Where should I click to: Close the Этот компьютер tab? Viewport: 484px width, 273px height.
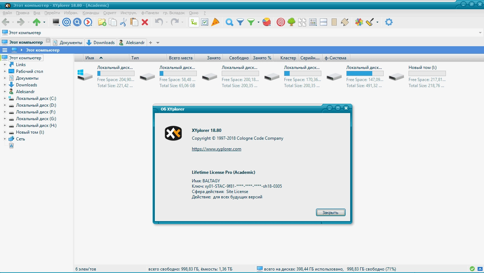(x=48, y=41)
